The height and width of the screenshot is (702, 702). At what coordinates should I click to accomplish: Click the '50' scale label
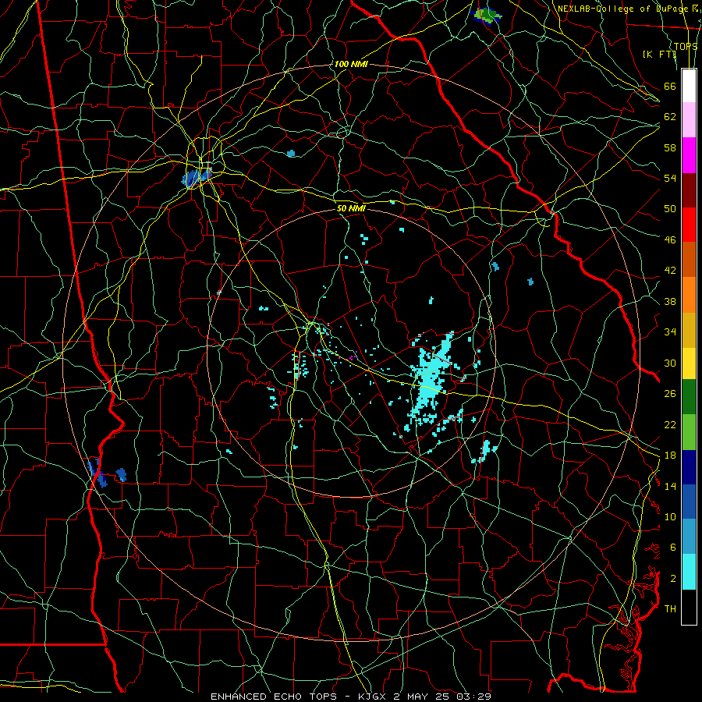[670, 209]
